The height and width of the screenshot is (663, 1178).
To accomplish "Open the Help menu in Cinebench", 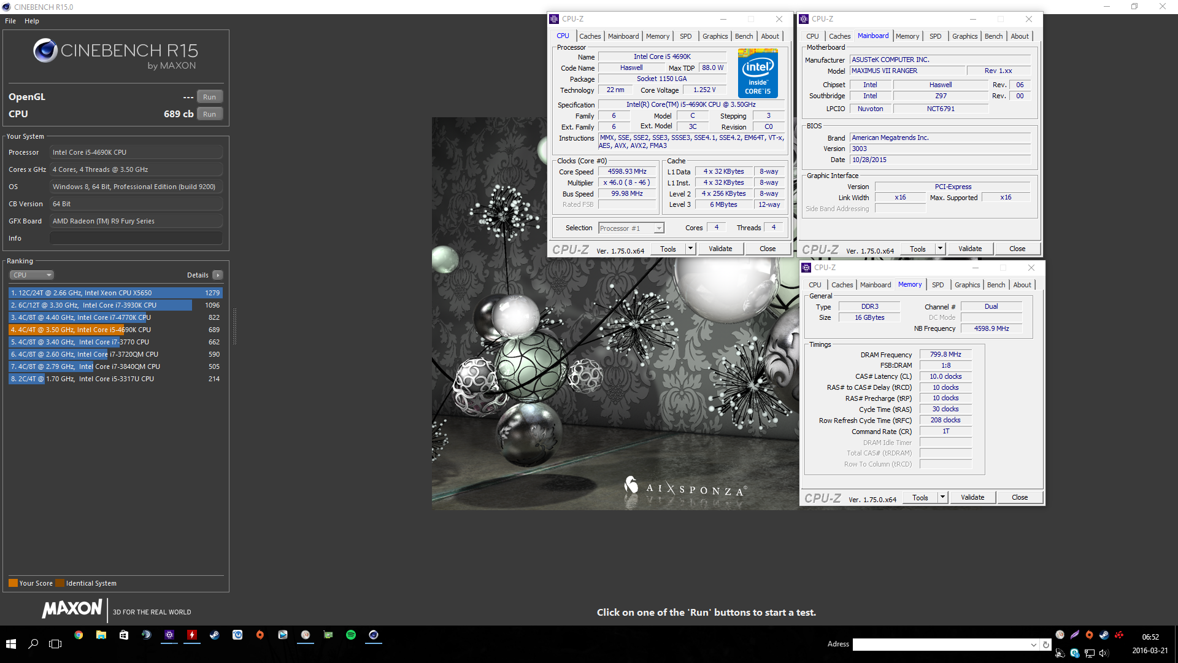I will tap(32, 21).
